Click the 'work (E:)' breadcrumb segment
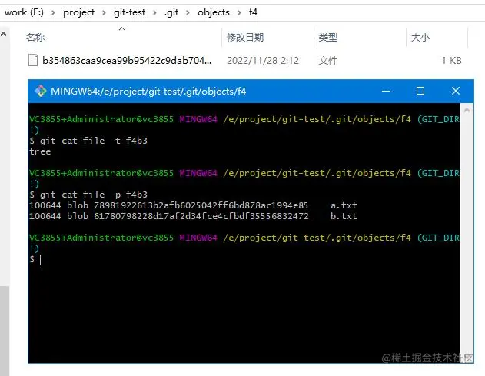This screenshot has height=376, width=485. [24, 12]
